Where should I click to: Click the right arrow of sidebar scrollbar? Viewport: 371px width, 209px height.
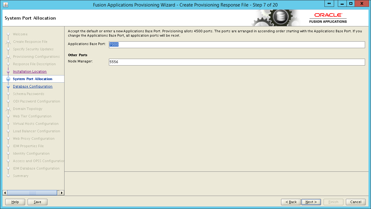click(x=61, y=193)
